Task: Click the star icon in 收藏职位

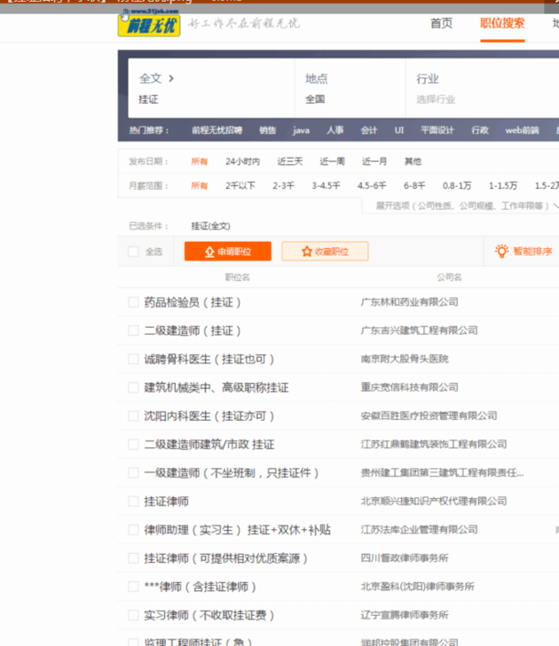Action: [x=306, y=252]
